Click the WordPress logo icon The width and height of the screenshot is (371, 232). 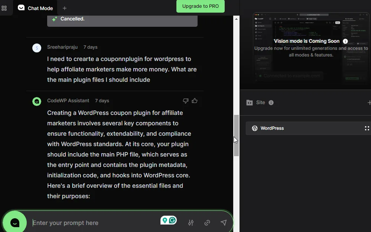tap(255, 128)
